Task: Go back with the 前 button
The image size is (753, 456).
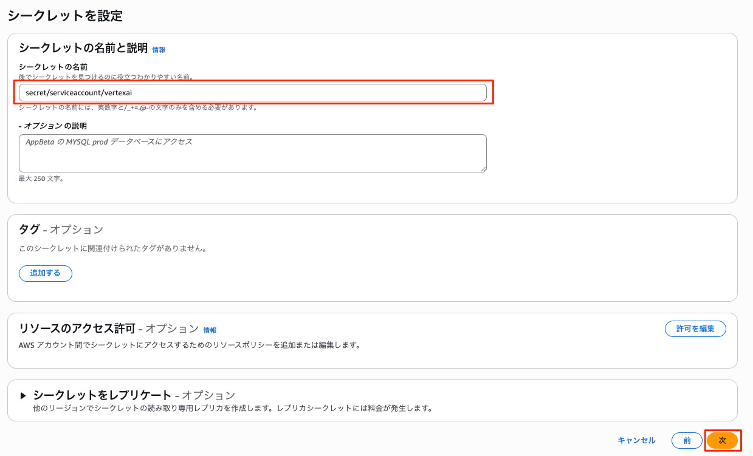Action: point(687,440)
